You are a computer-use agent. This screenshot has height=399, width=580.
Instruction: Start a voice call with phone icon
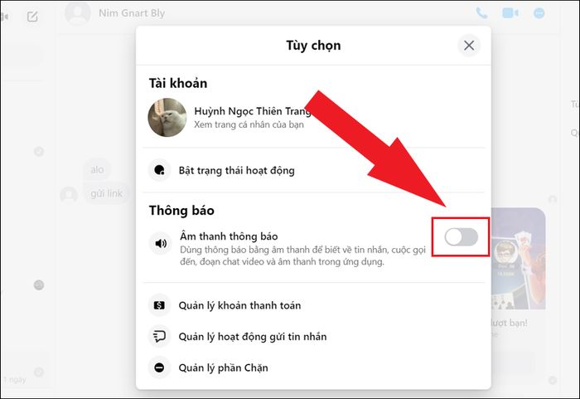(481, 13)
